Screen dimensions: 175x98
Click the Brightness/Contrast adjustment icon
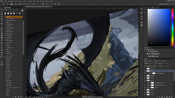pyautogui.click(x=148, y=51)
